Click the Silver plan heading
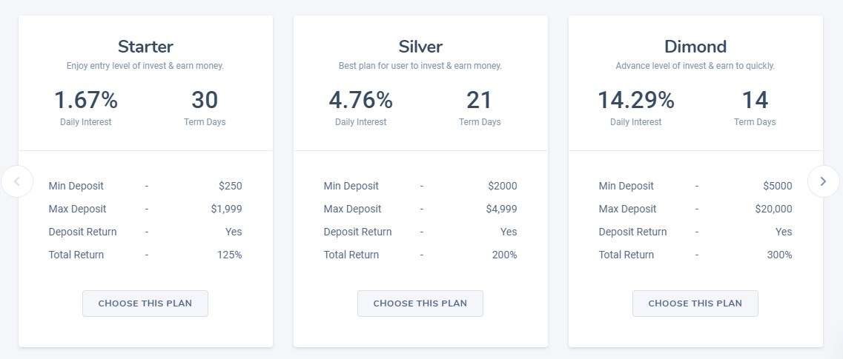The width and height of the screenshot is (843, 359). pyautogui.click(x=420, y=47)
